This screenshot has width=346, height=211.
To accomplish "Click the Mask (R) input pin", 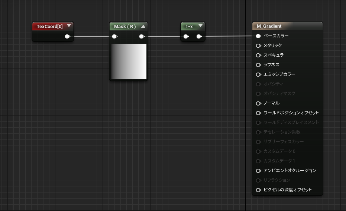I will click(115, 37).
